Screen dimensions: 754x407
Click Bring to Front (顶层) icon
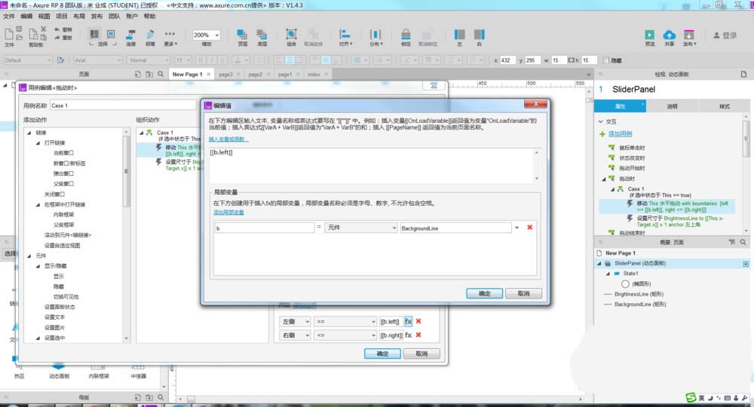tap(242, 34)
